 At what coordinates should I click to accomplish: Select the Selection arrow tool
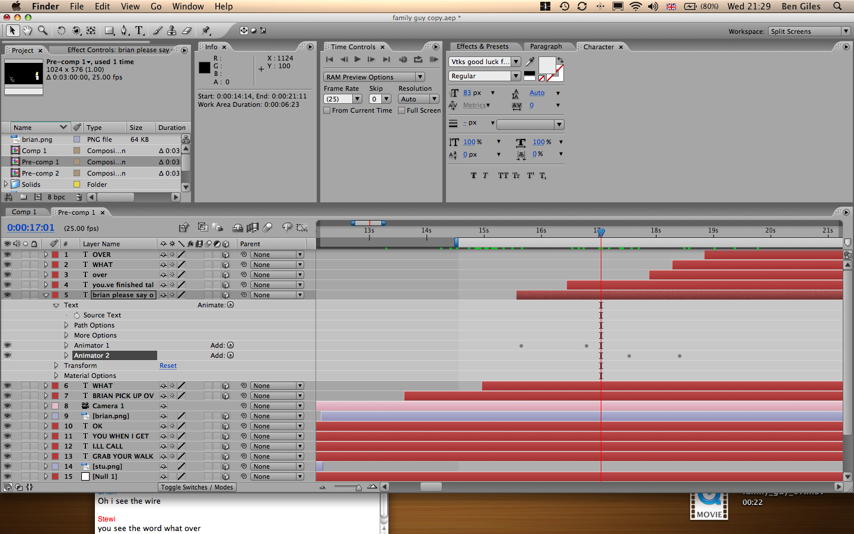[x=12, y=30]
